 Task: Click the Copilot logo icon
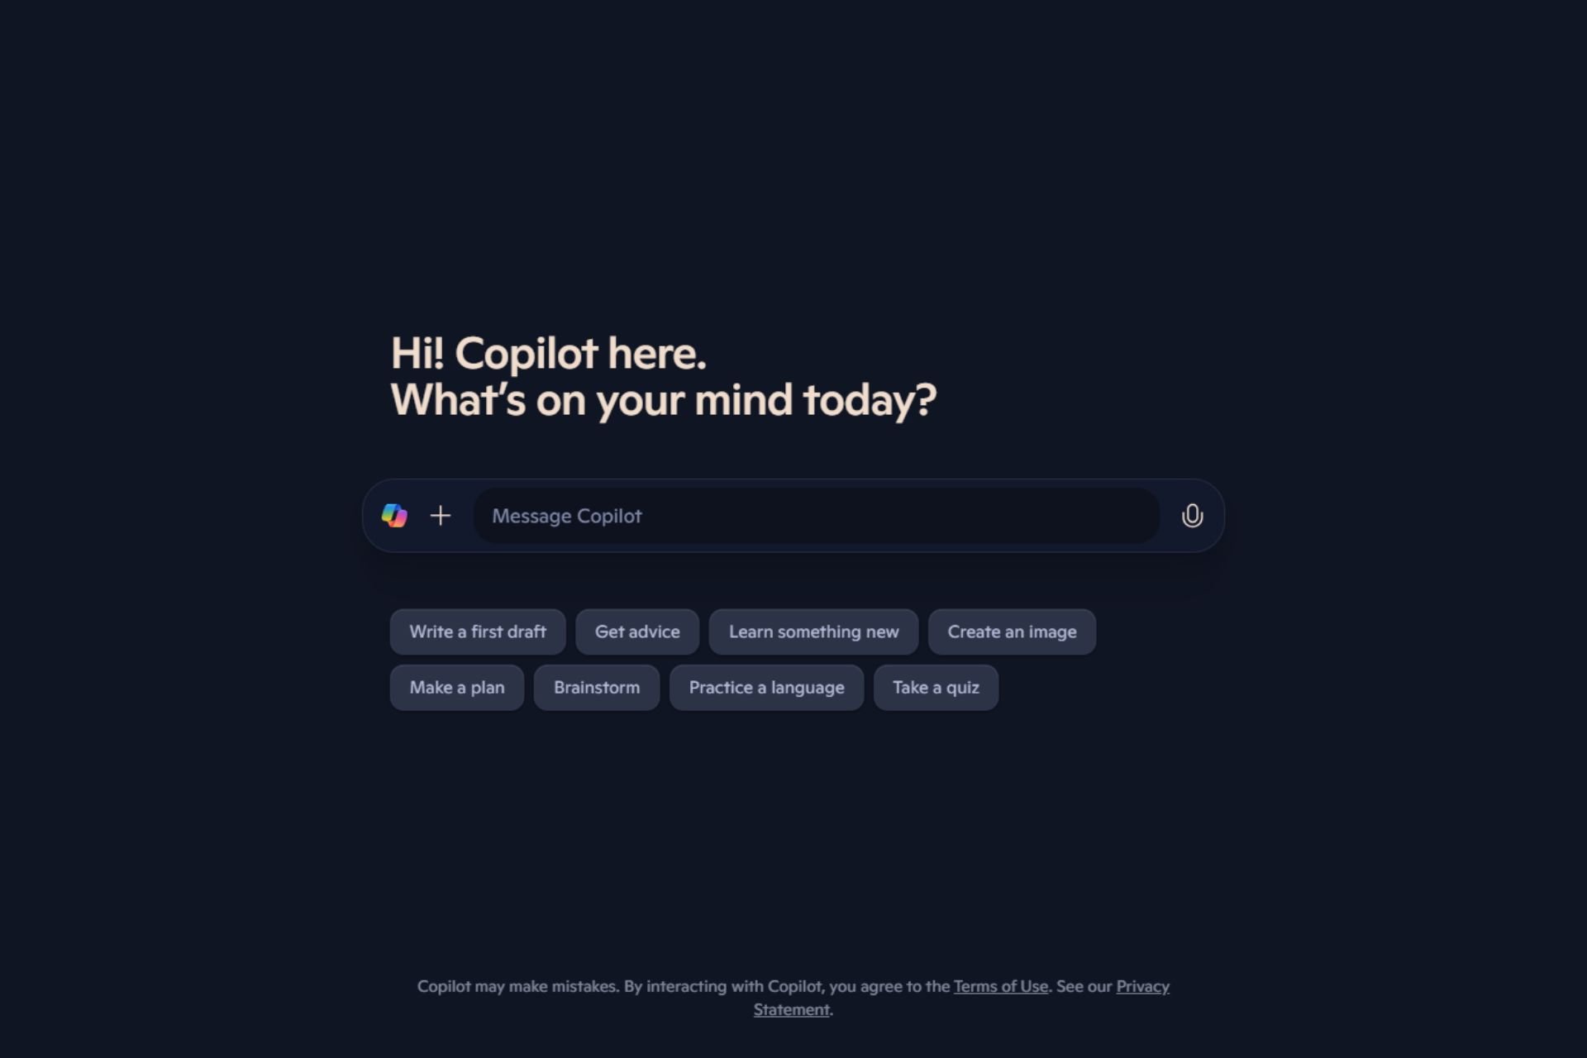(x=394, y=515)
